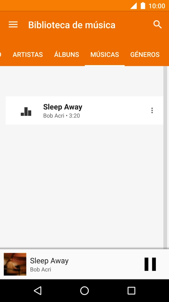169x302 pixels.
Task: Tap the Biblioteca de música title
Action: pos(72,25)
